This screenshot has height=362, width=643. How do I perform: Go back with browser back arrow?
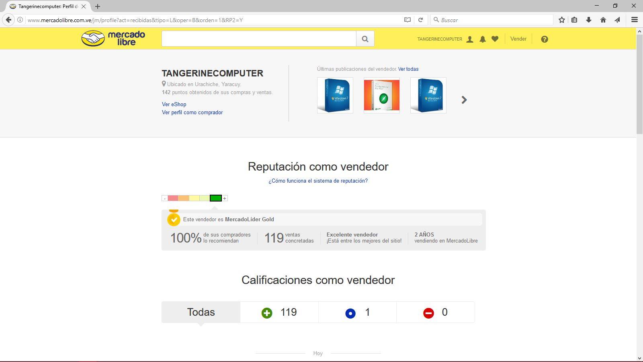(x=8, y=20)
